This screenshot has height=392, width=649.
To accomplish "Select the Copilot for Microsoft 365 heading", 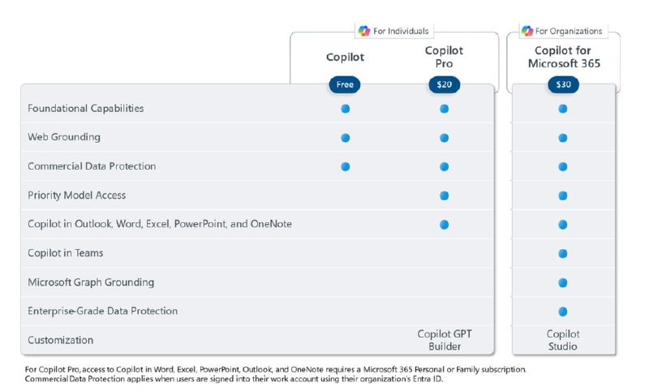I will (x=562, y=57).
